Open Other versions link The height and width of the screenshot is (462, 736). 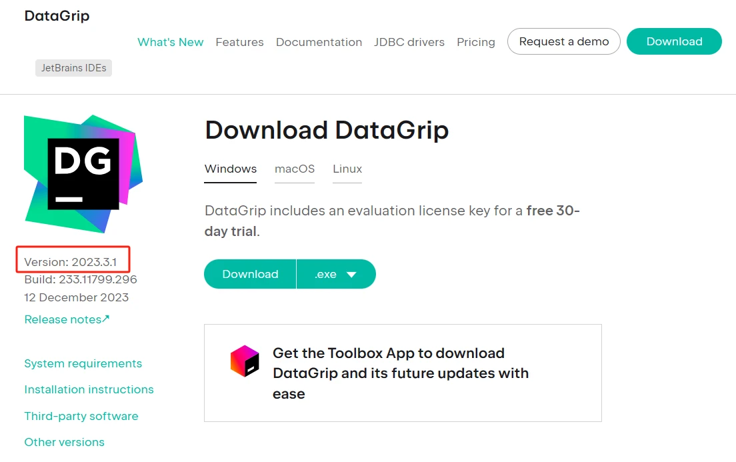[64, 442]
